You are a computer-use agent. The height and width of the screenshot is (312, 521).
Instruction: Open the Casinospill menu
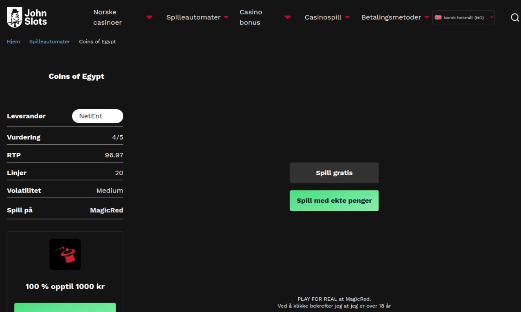pos(323,17)
